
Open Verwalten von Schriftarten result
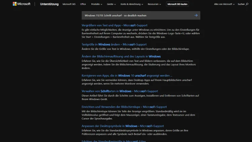tap(120, 91)
